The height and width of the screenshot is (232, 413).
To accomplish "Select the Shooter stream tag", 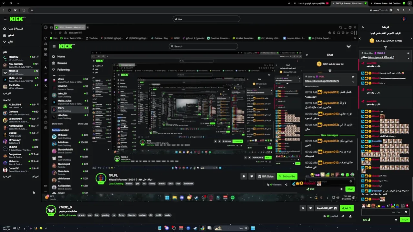I will (x=132, y=215).
